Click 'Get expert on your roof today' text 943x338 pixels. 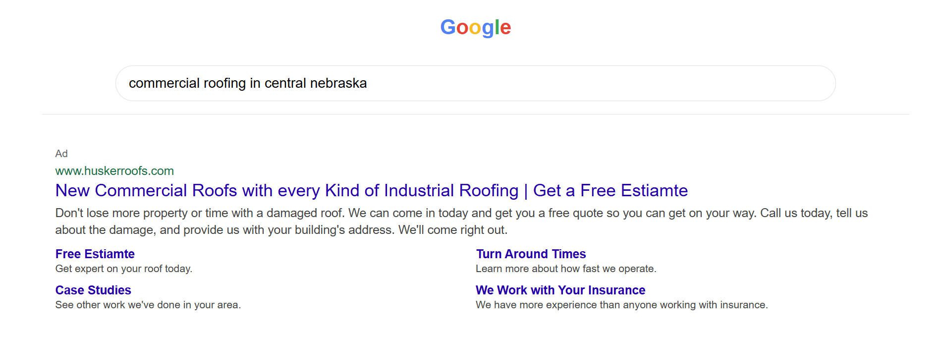(x=123, y=269)
